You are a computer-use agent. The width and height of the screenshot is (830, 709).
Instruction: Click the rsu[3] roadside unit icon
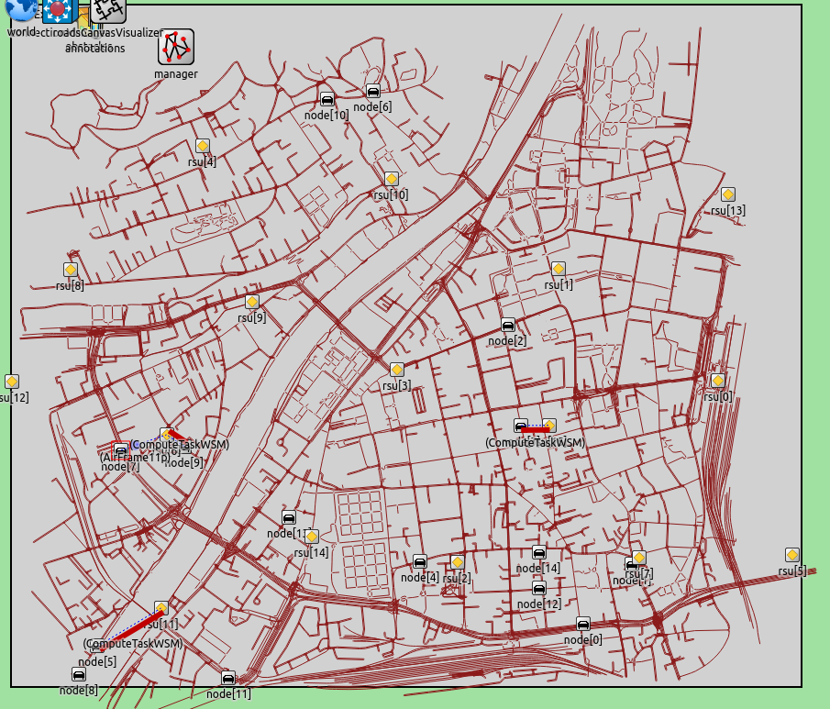tap(397, 370)
